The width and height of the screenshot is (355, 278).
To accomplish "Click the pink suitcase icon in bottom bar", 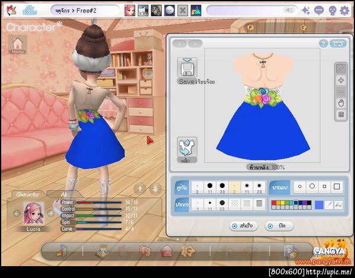I will click(x=145, y=251).
